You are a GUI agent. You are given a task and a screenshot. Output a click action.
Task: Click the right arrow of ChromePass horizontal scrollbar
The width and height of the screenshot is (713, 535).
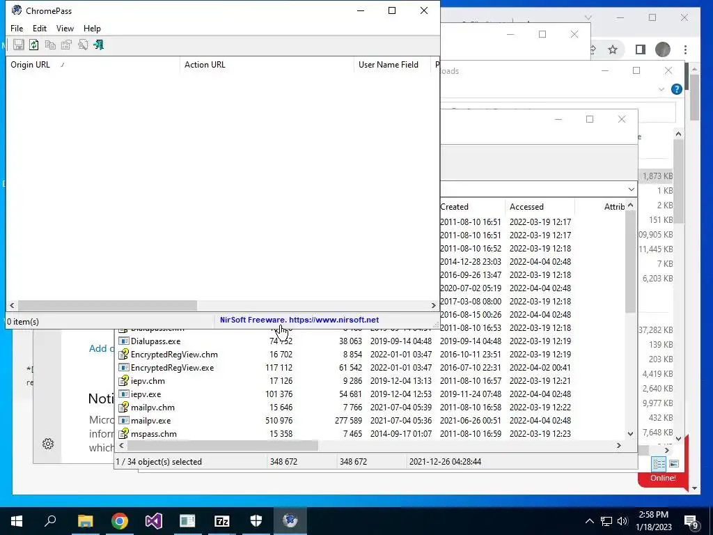434,305
